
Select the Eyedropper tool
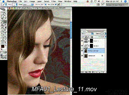[x=5, y=40]
